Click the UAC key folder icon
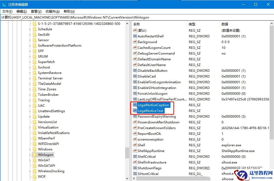 tap(35, 105)
